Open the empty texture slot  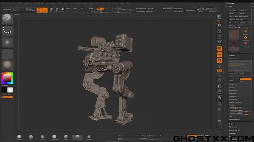[7, 54]
